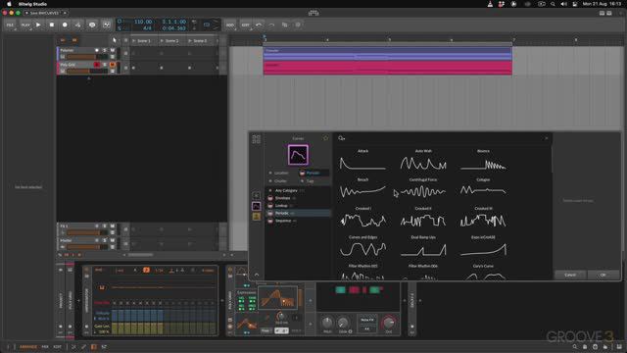Screen dimensions: 627x353
Task: Toggle the favorites star in browser header
Action: pyautogui.click(x=325, y=138)
